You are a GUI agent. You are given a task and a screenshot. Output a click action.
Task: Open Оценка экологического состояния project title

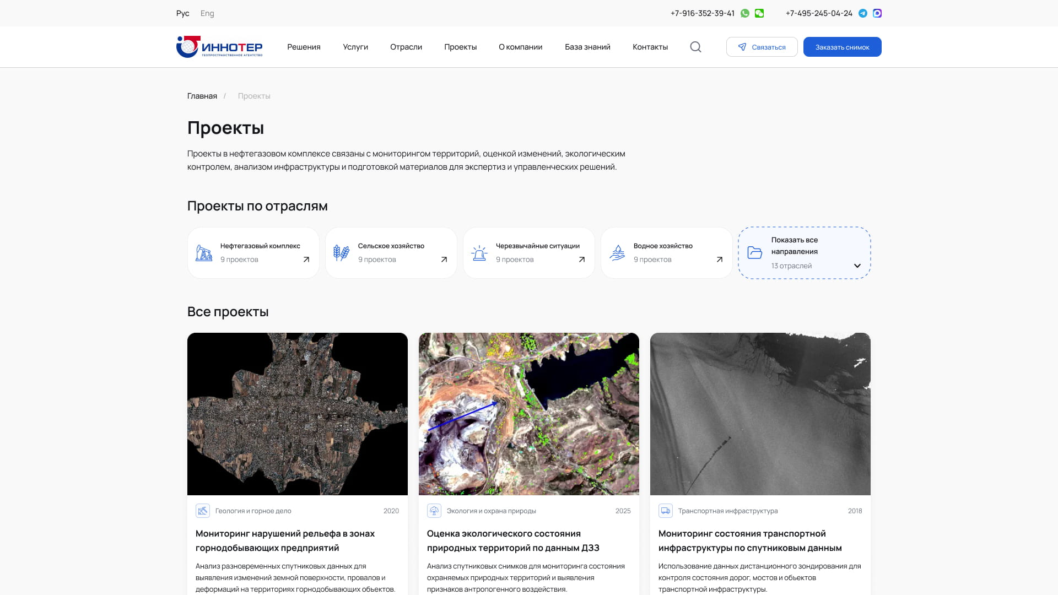pyautogui.click(x=513, y=540)
